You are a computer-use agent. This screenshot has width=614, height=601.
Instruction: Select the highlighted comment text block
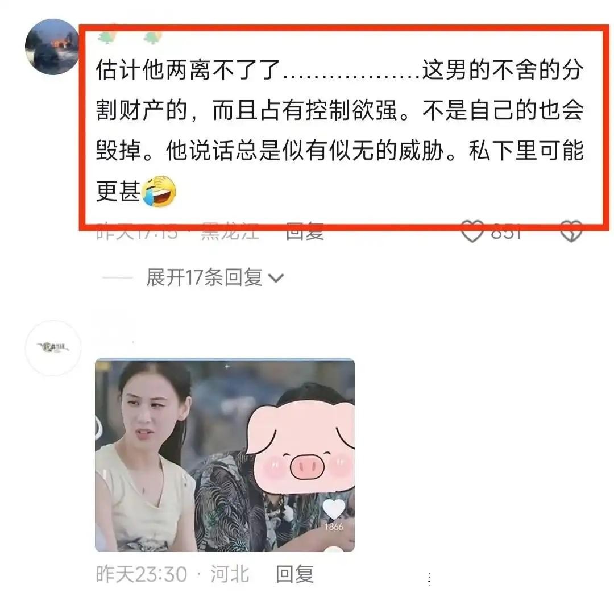pos(339,129)
